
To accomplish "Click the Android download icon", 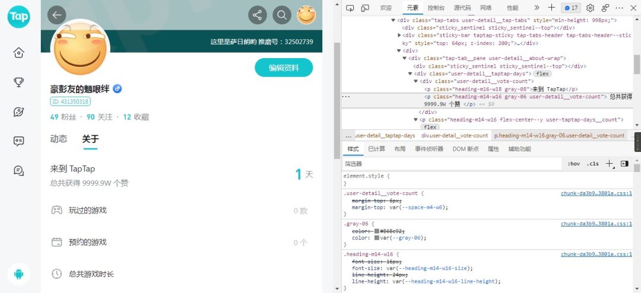I will point(18,274).
